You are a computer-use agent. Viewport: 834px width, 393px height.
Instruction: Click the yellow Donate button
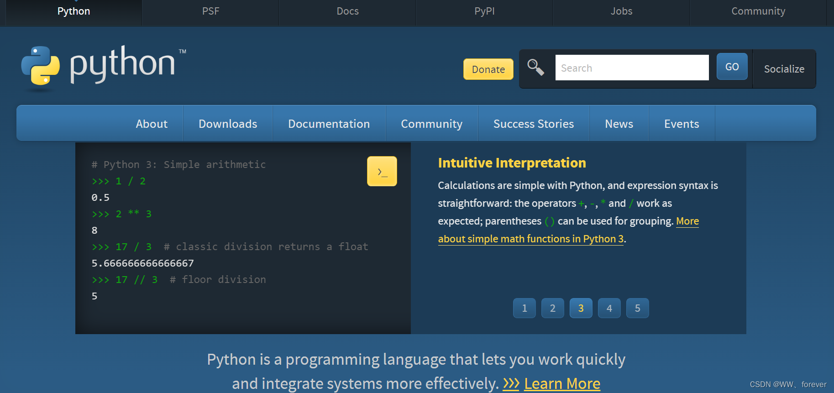[x=488, y=69]
